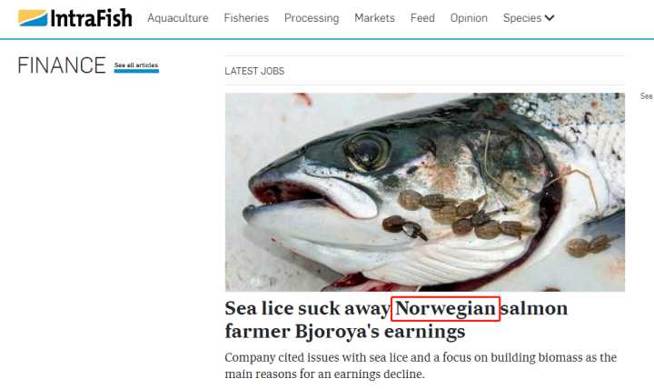Click the FINANCE section heading

pyautogui.click(x=62, y=65)
